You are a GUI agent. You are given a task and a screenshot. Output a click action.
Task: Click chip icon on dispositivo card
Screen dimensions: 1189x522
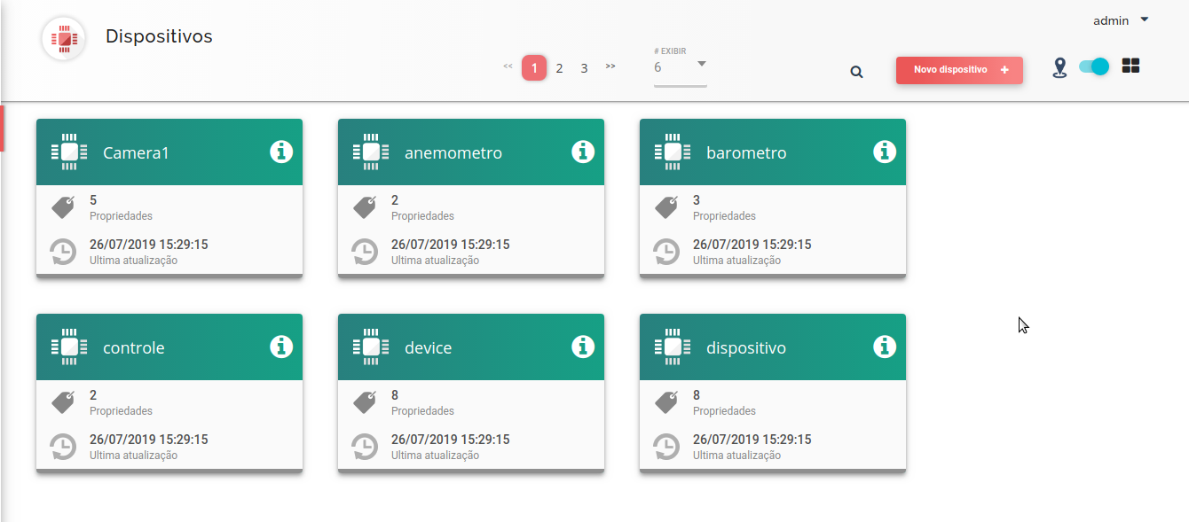click(x=673, y=347)
